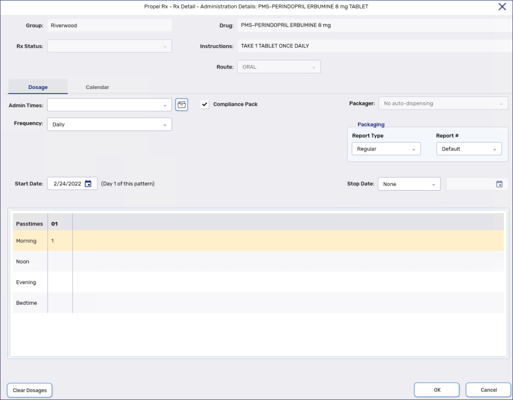Click the Clear Dosages button
The width and height of the screenshot is (513, 400).
point(29,390)
